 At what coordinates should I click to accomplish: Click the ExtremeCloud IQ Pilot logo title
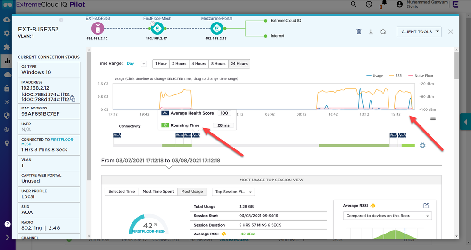[50, 5]
